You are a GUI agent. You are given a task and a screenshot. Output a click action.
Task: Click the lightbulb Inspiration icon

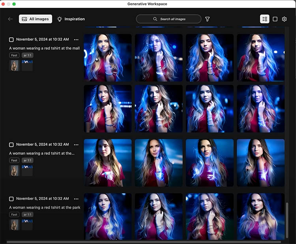click(x=60, y=19)
